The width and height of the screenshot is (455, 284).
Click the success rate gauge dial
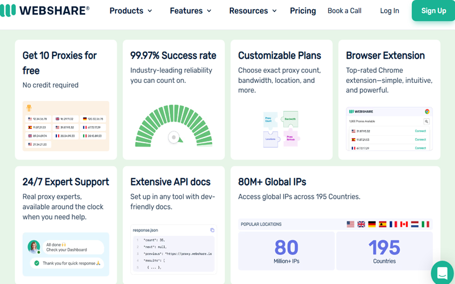pos(173,137)
